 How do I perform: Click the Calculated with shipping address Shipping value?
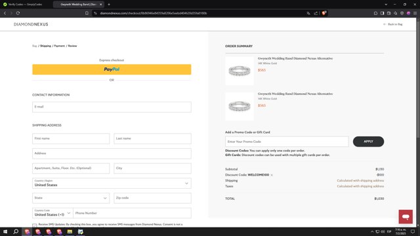[x=360, y=181]
